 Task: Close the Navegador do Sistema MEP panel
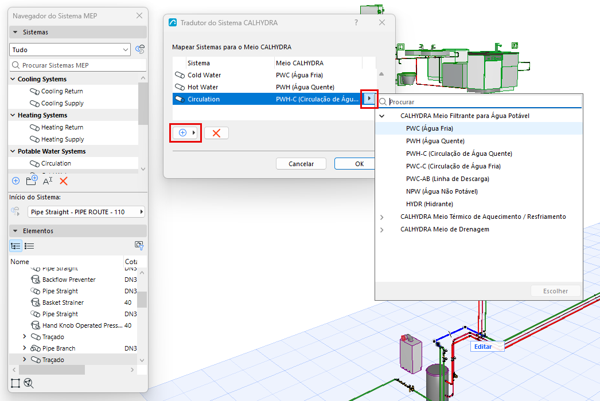tap(139, 15)
